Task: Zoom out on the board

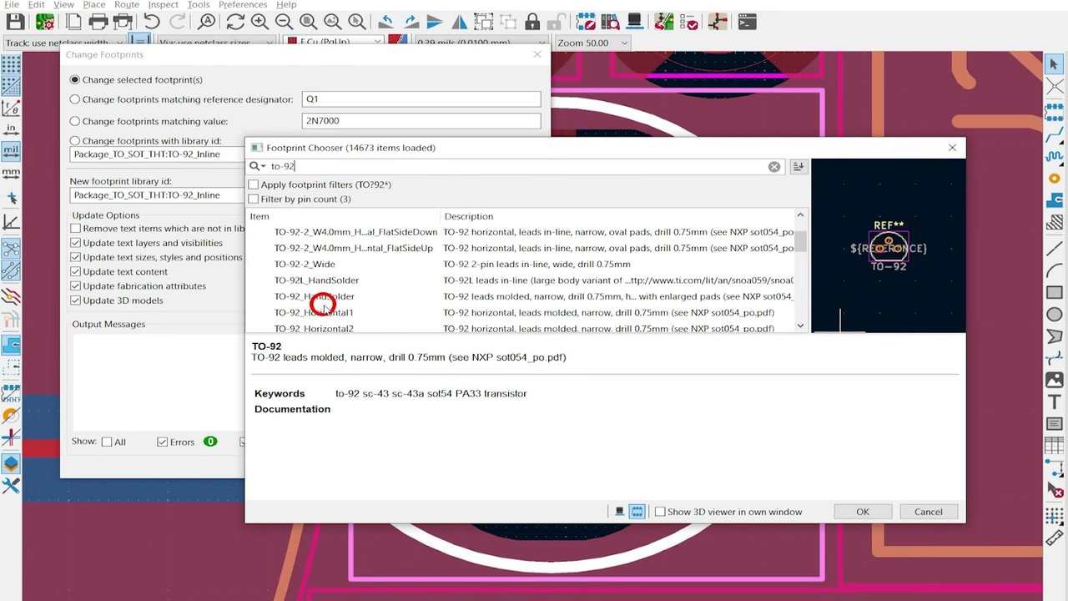Action: (284, 23)
